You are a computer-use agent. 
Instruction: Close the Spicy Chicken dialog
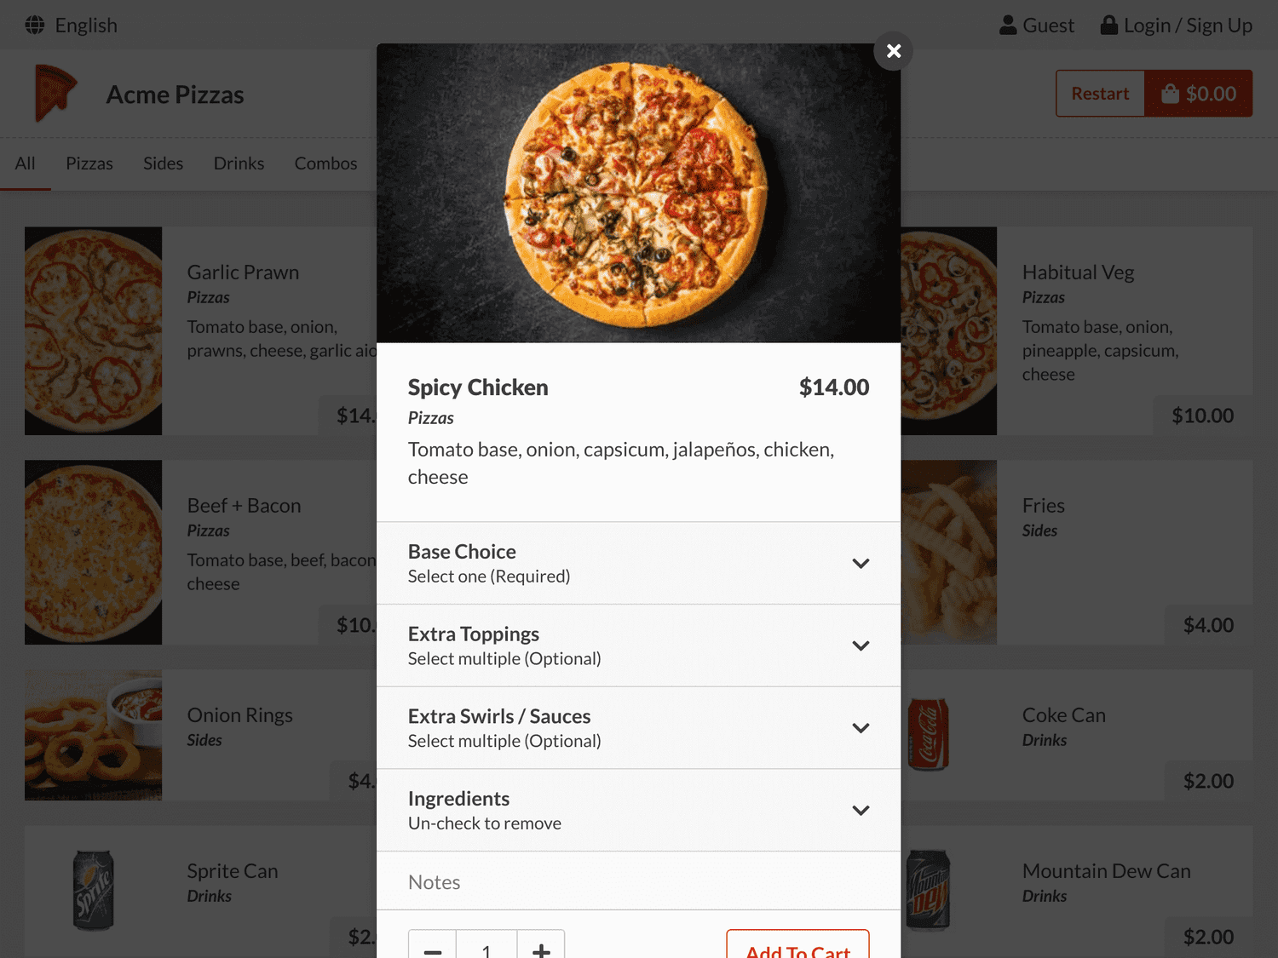(893, 51)
